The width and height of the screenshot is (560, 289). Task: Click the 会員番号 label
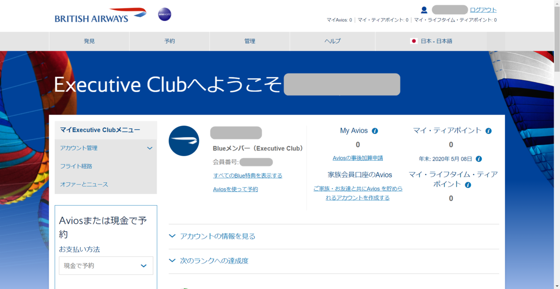[x=226, y=162]
